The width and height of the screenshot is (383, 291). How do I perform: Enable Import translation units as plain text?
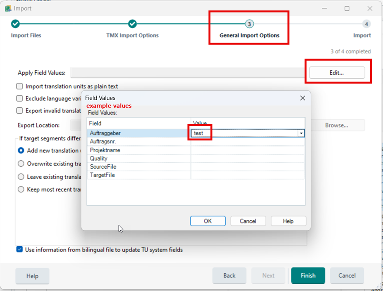(20, 86)
